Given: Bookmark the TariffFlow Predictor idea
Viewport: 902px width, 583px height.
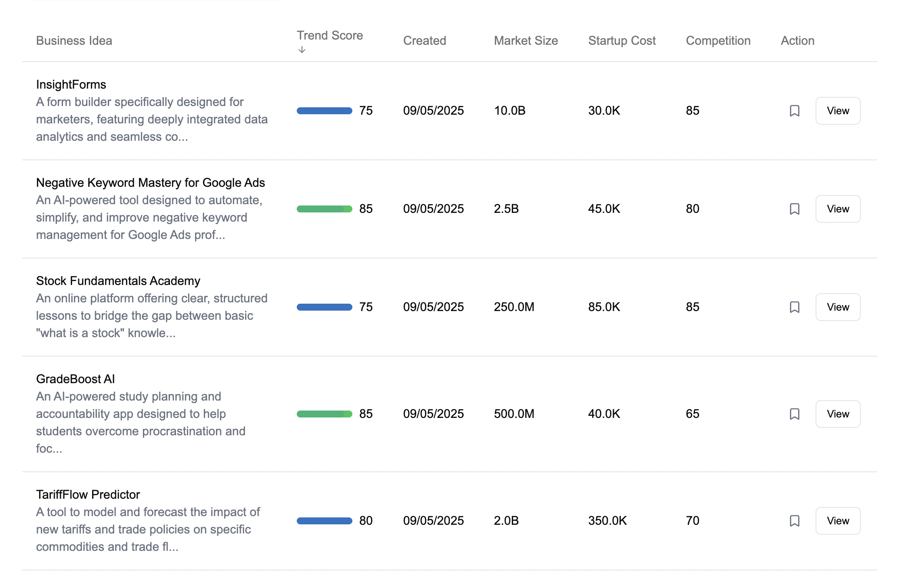Looking at the screenshot, I should coord(794,521).
